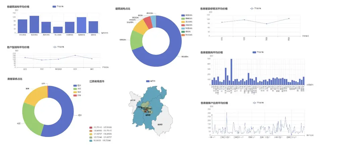This screenshot has height=157, width=341.
Task: Toggle 平均价格 legend in 各房屋装修情况平均价格 chart
Action: [x=256, y=8]
